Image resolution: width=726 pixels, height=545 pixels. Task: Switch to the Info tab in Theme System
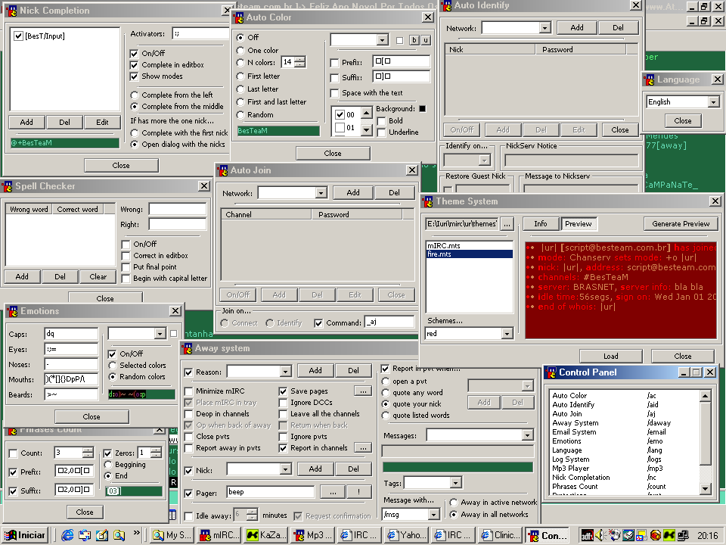click(x=540, y=224)
